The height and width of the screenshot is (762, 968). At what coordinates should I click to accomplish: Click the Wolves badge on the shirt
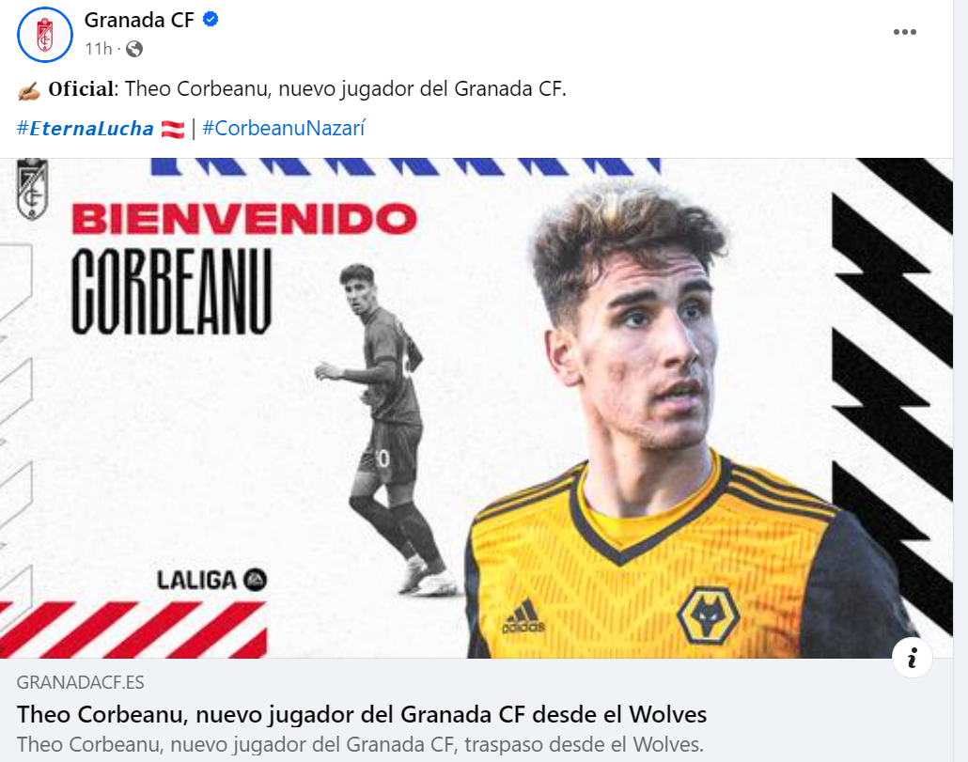[708, 614]
